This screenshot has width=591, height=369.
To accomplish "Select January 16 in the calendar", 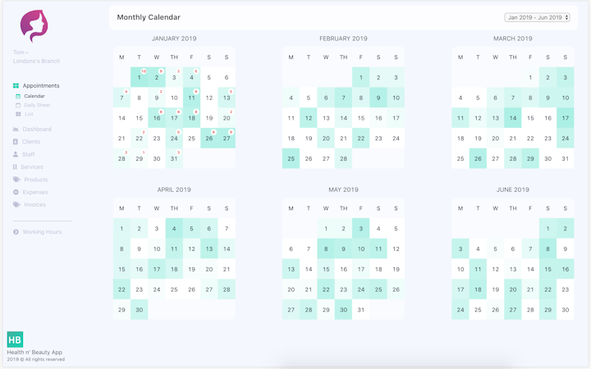I will pos(157,118).
